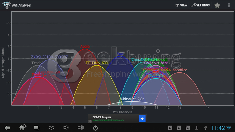
Task: Select the ChinaNet-2jSr network label
Action: coord(132,99)
